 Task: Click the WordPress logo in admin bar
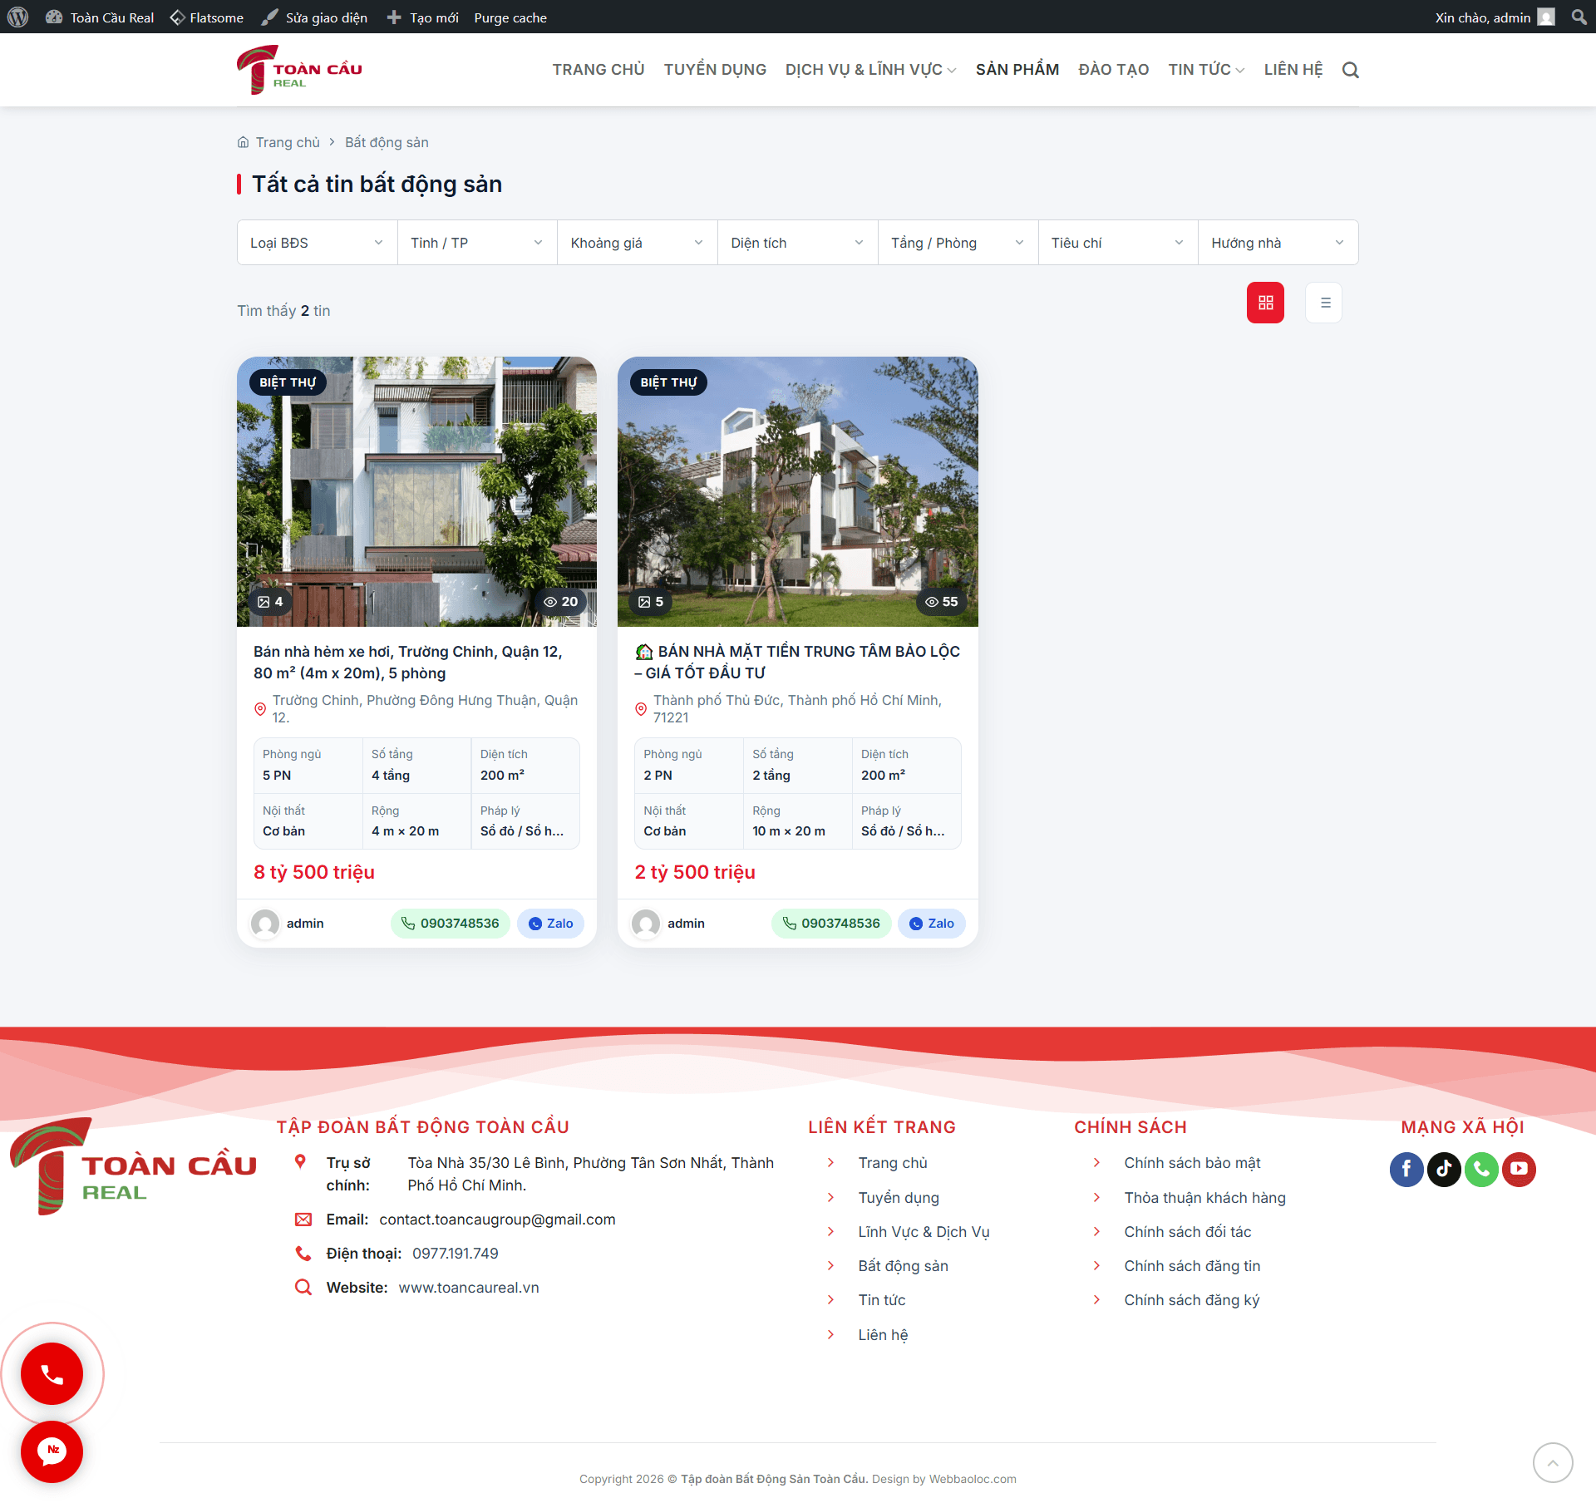[18, 17]
